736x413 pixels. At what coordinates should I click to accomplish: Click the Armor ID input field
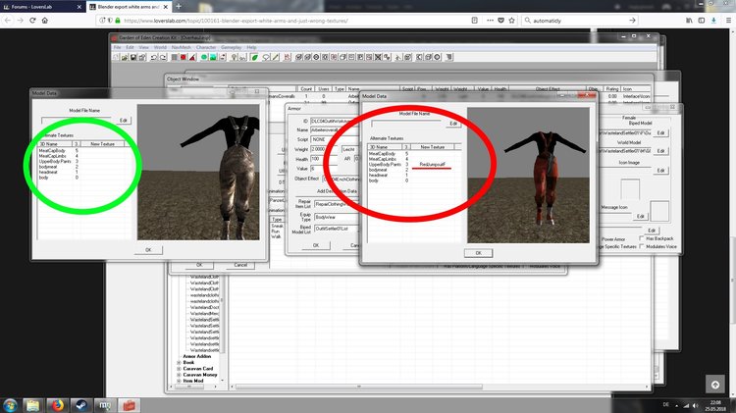pos(335,121)
